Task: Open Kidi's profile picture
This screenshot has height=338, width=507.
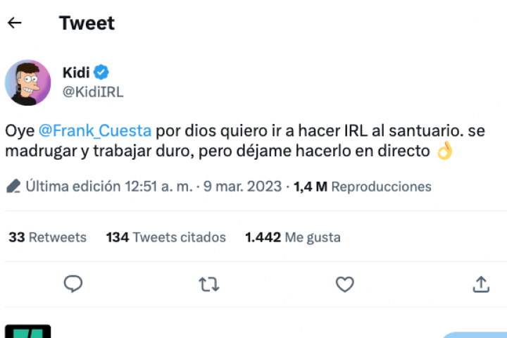Action: pyautogui.click(x=28, y=82)
